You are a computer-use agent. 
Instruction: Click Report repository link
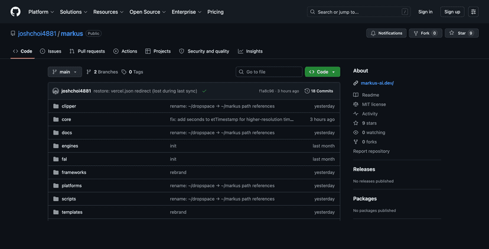point(371,151)
